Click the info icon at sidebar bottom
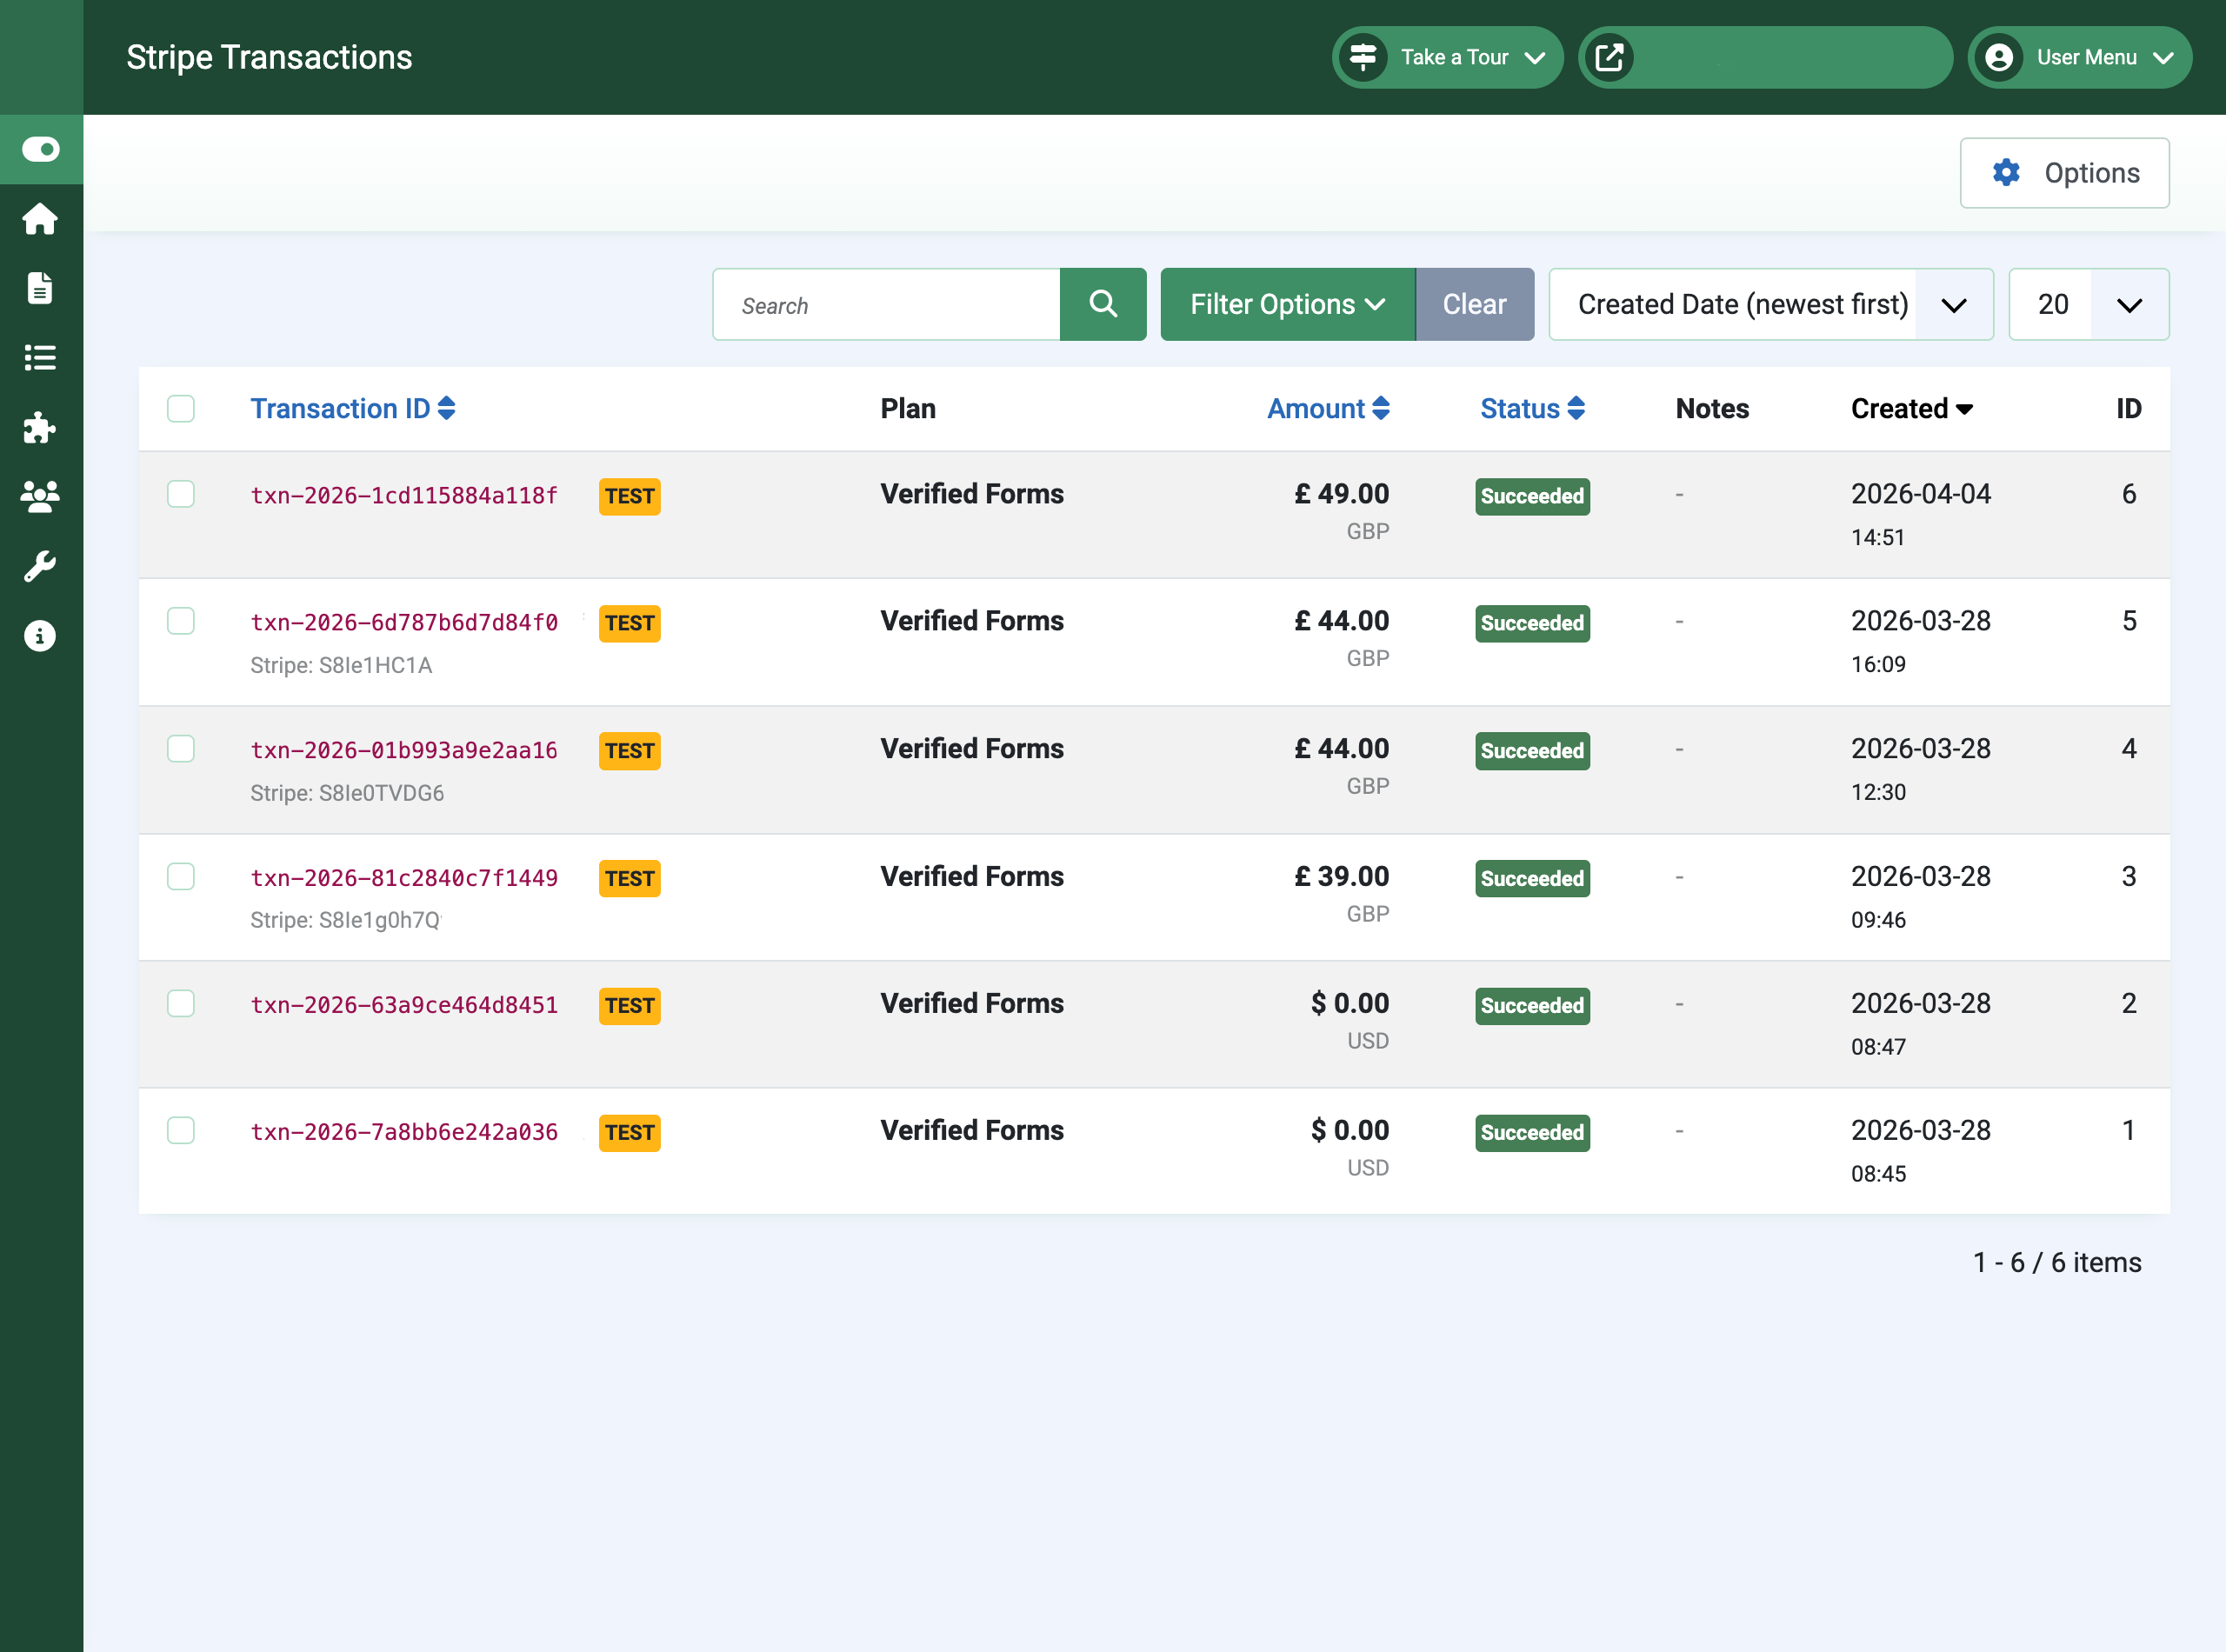Viewport: 2226px width, 1652px height. pyautogui.click(x=40, y=635)
